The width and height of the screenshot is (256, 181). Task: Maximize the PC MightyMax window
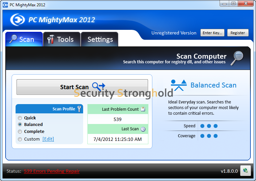(x=233, y=3)
